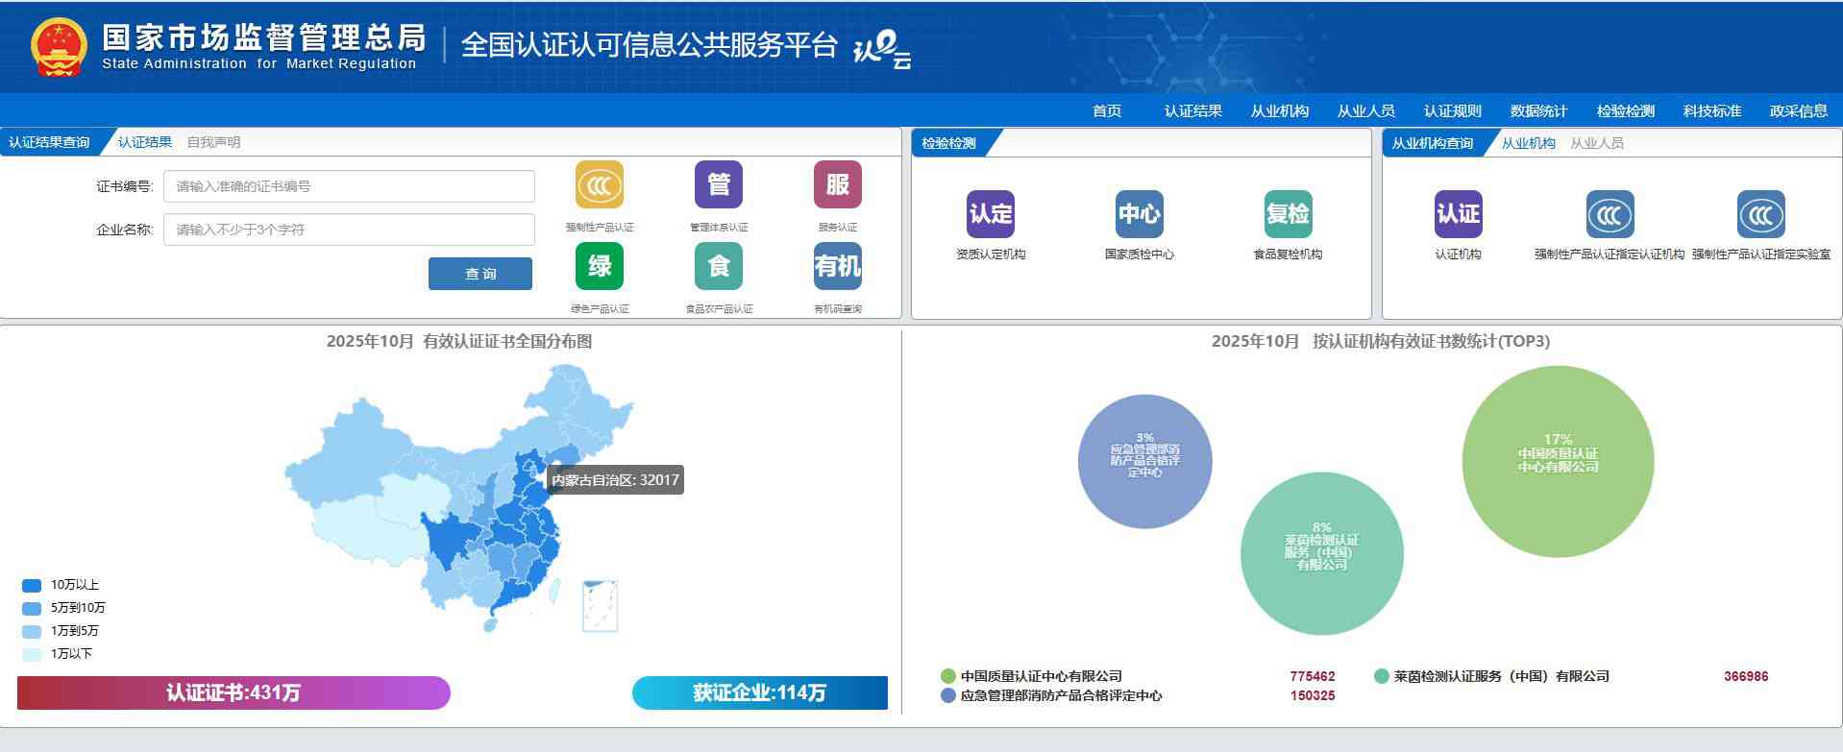The height and width of the screenshot is (752, 1843).
Task: Open the 认定 资质认定机构 icon
Action: coord(990,214)
